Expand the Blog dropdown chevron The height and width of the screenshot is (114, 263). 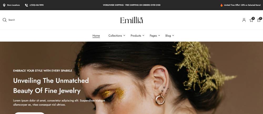pos(173,36)
